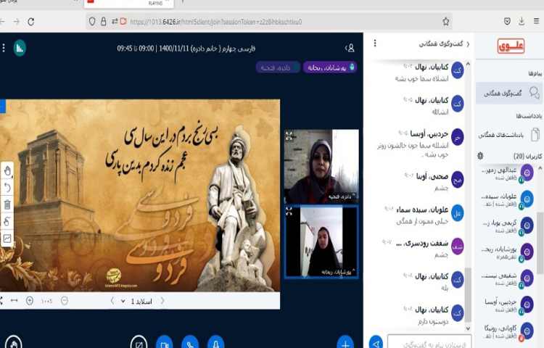
Task: Open chat options three-dot menu
Action: pos(374,44)
